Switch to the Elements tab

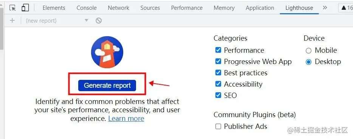coord(54,8)
